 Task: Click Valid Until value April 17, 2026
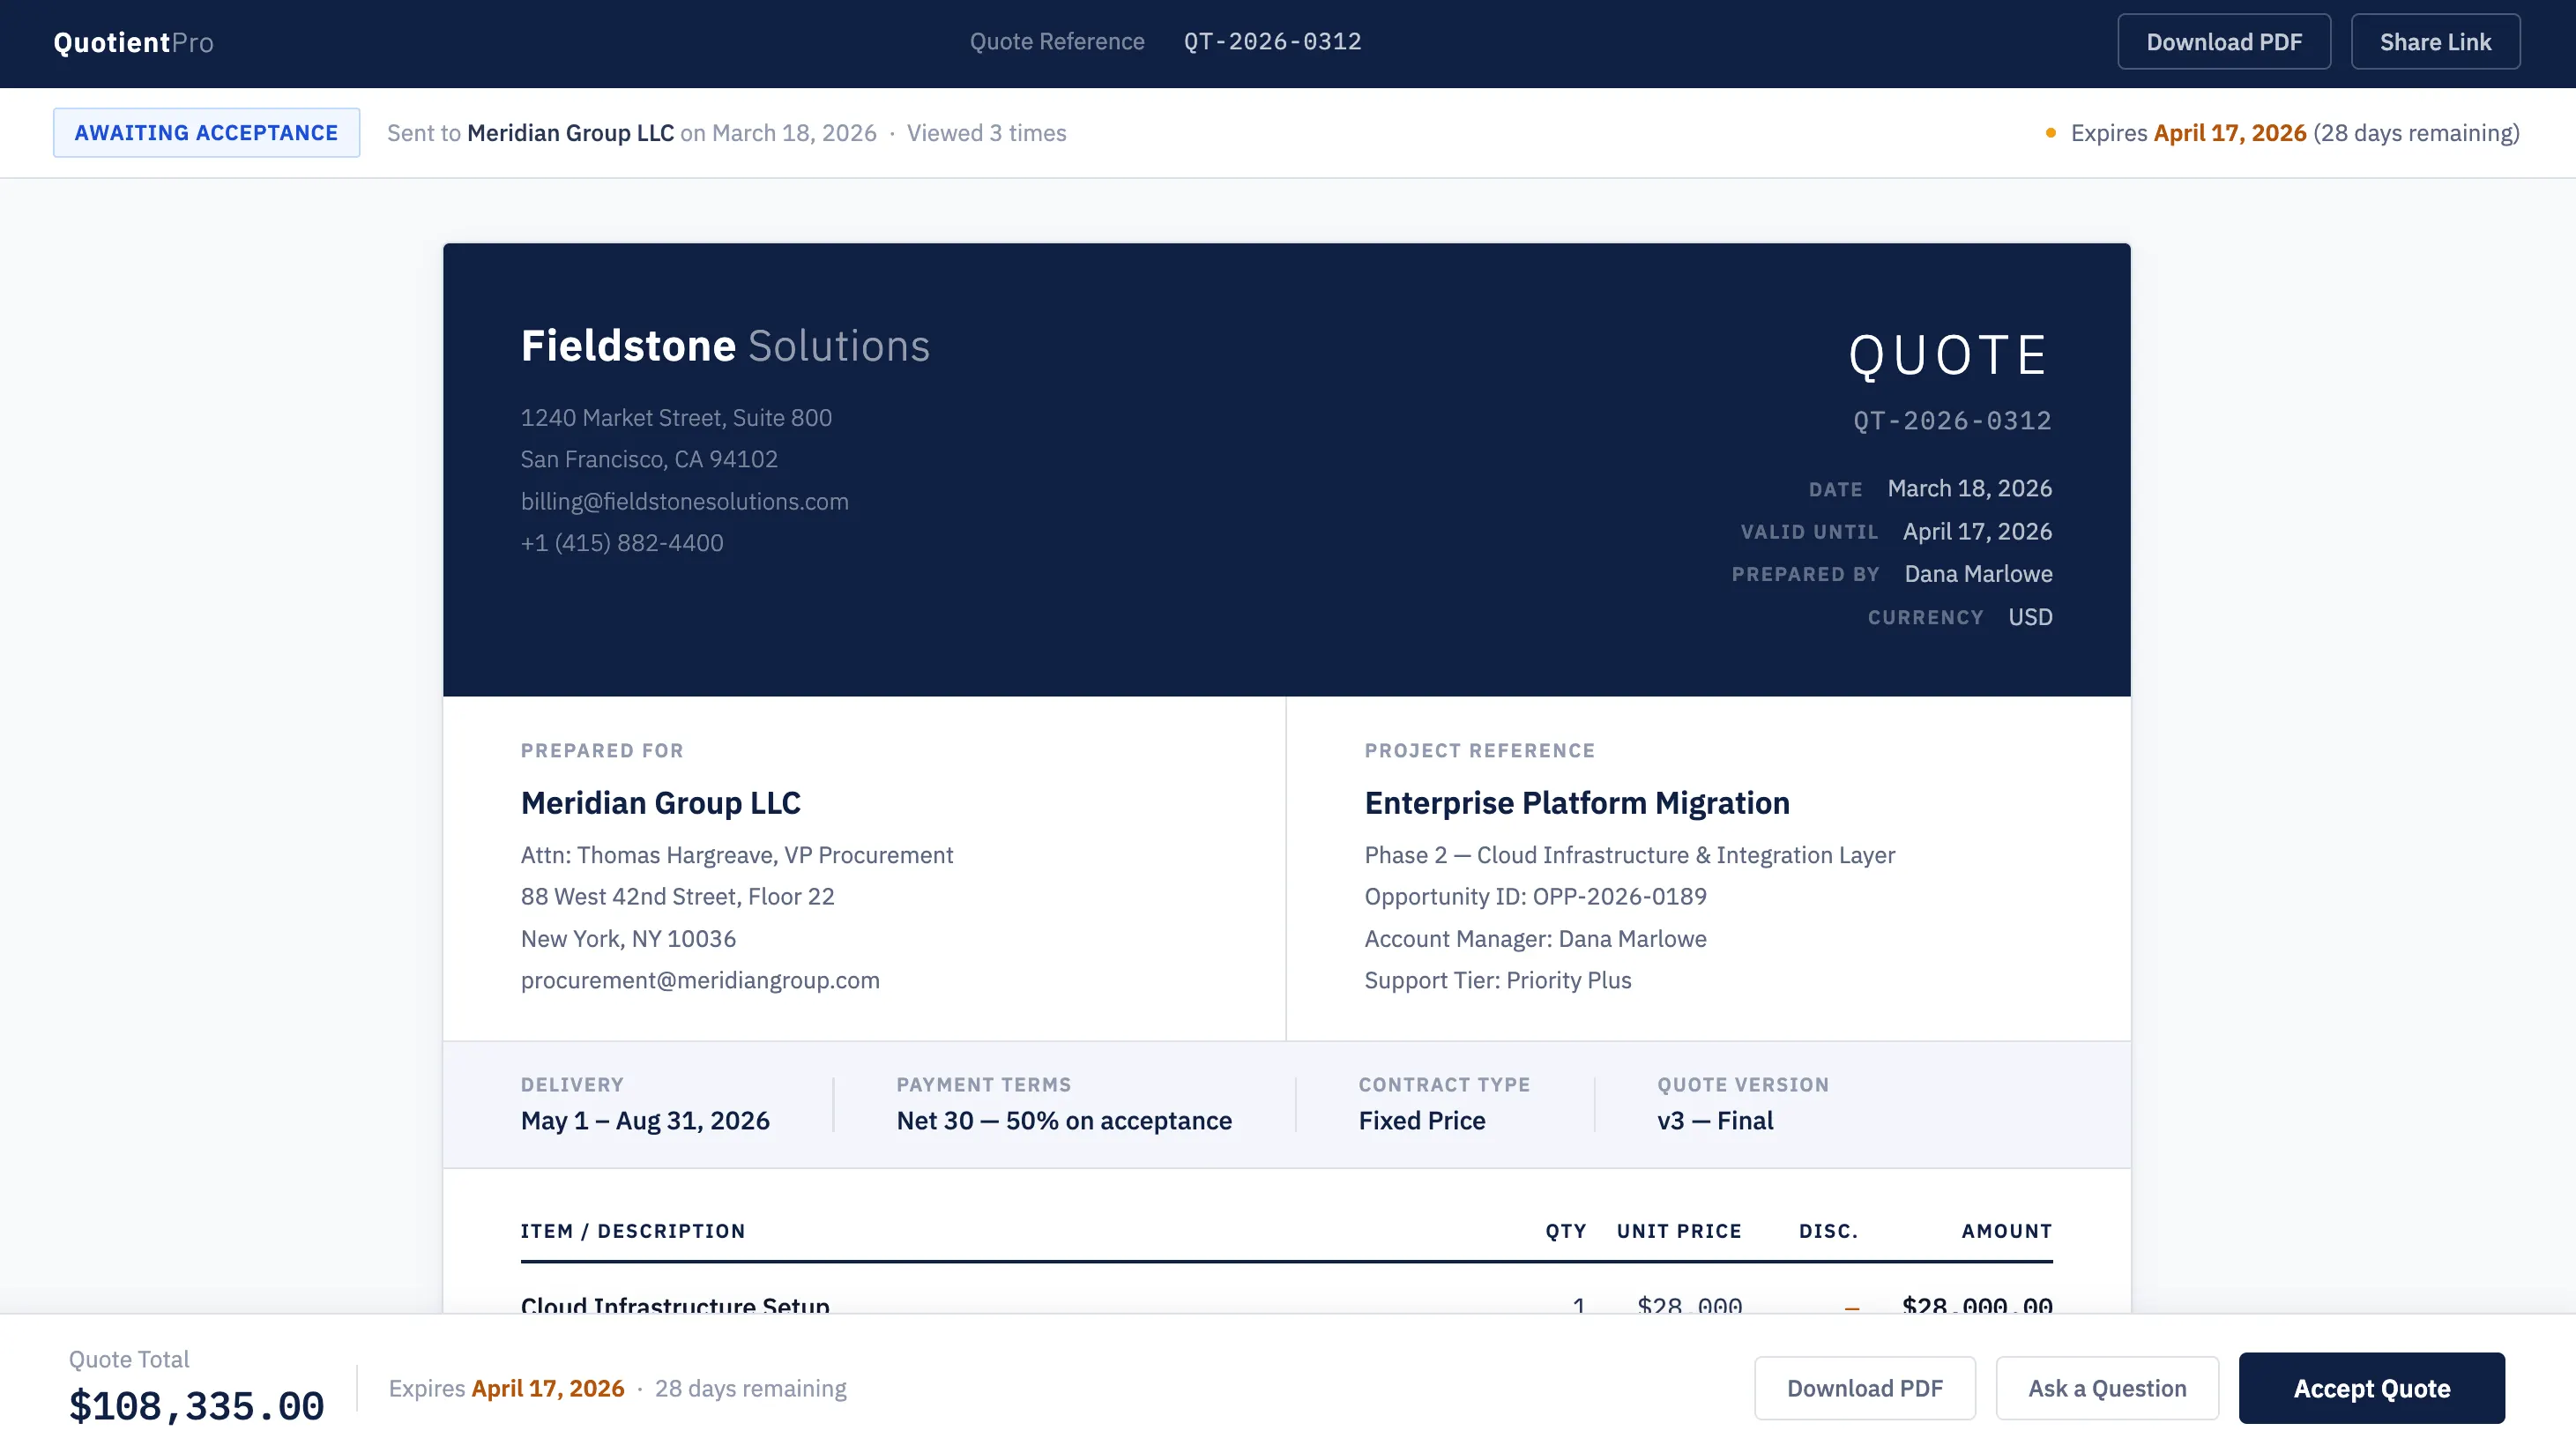pos(1977,532)
